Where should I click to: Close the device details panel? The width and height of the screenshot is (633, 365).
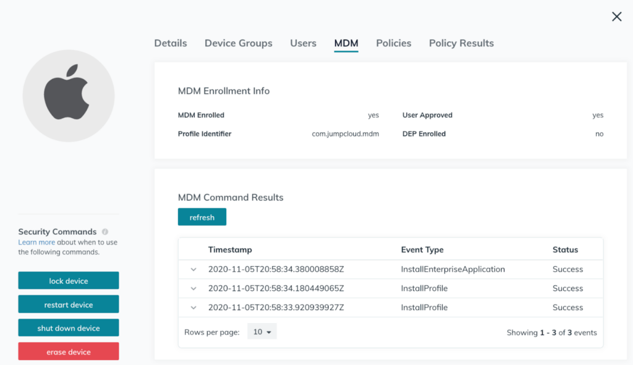(616, 17)
